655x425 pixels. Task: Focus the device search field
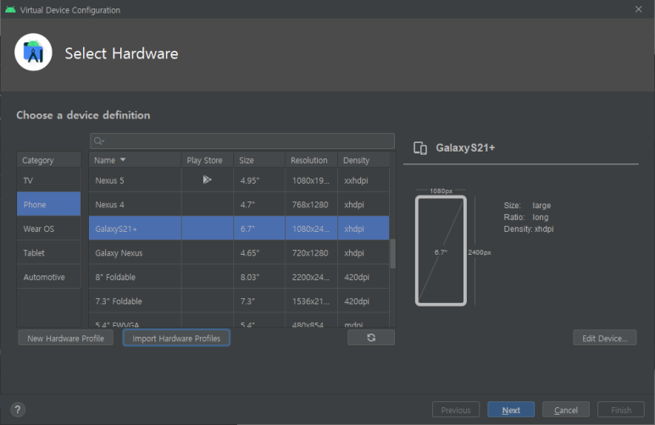point(242,141)
